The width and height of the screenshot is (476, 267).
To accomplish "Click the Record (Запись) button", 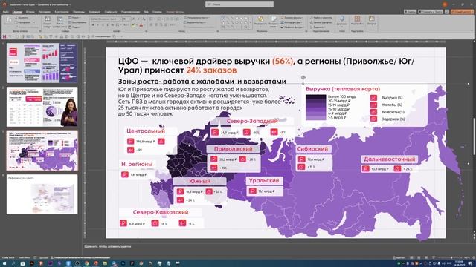I will pyautogui.click(x=410, y=12).
